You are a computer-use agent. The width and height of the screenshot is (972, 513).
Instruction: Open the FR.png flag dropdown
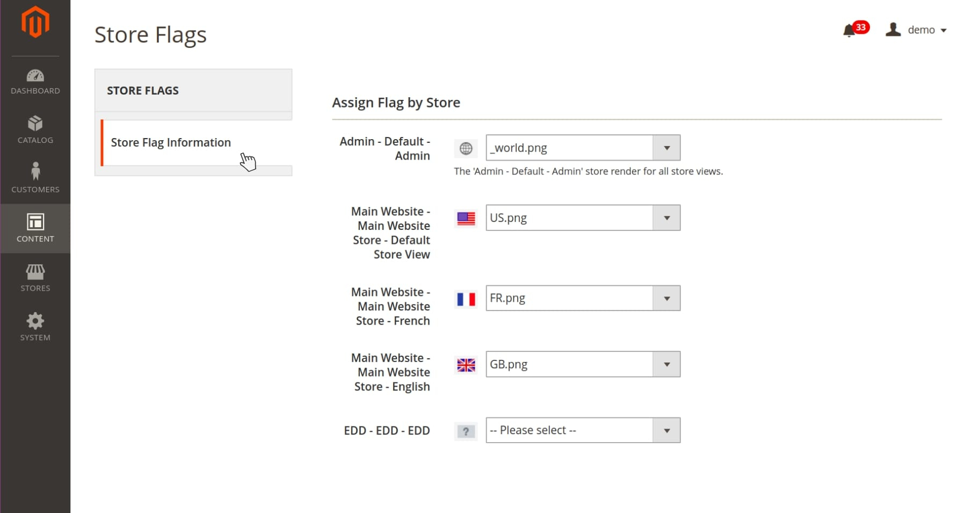[x=583, y=298]
